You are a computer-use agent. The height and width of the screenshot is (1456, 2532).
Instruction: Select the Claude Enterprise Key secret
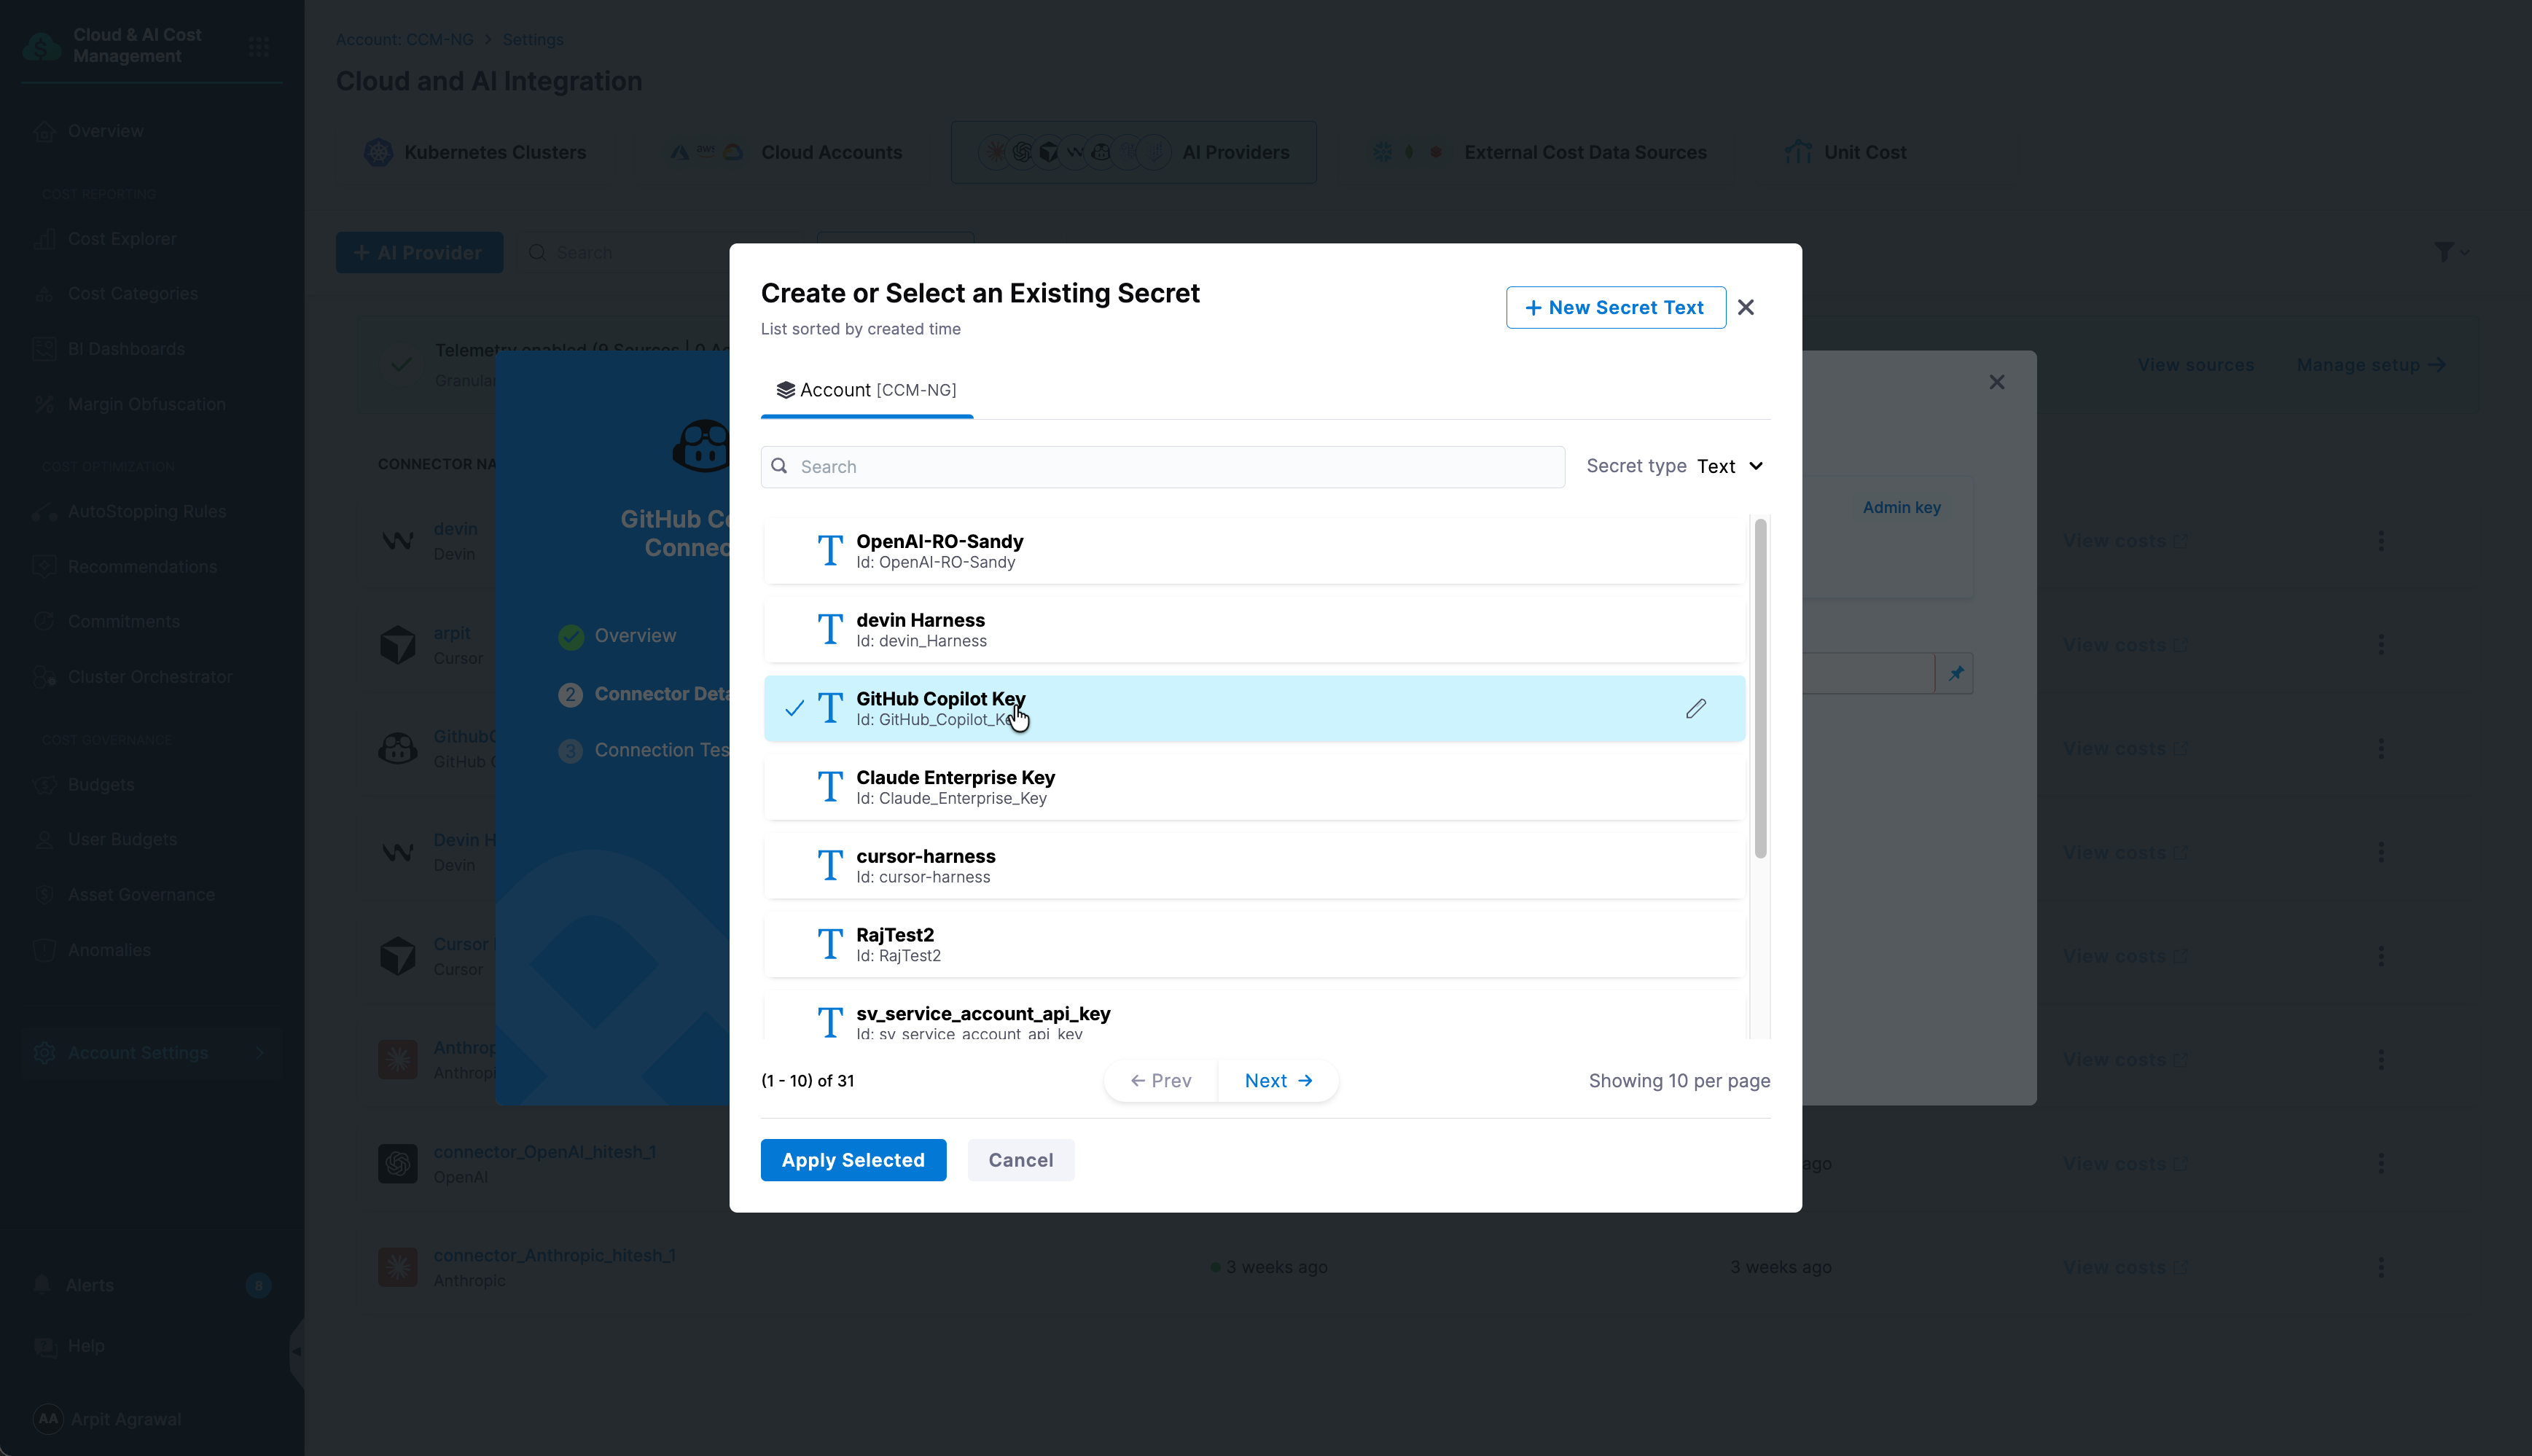coord(1254,787)
